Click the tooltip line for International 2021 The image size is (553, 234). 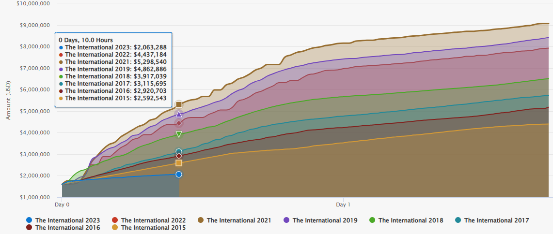tap(112, 62)
